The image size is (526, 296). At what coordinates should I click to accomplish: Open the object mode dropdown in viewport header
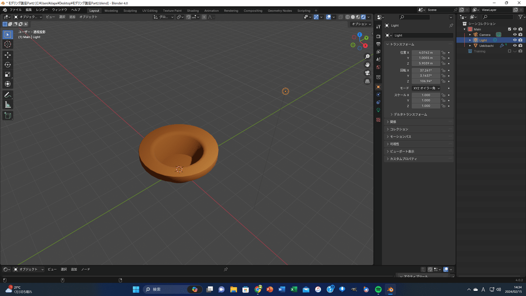[x=28, y=17]
